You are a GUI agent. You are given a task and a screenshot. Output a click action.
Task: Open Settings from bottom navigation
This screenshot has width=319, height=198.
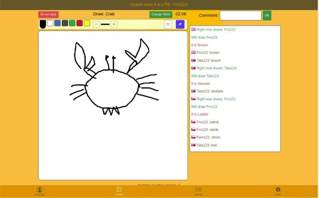tap(40, 191)
